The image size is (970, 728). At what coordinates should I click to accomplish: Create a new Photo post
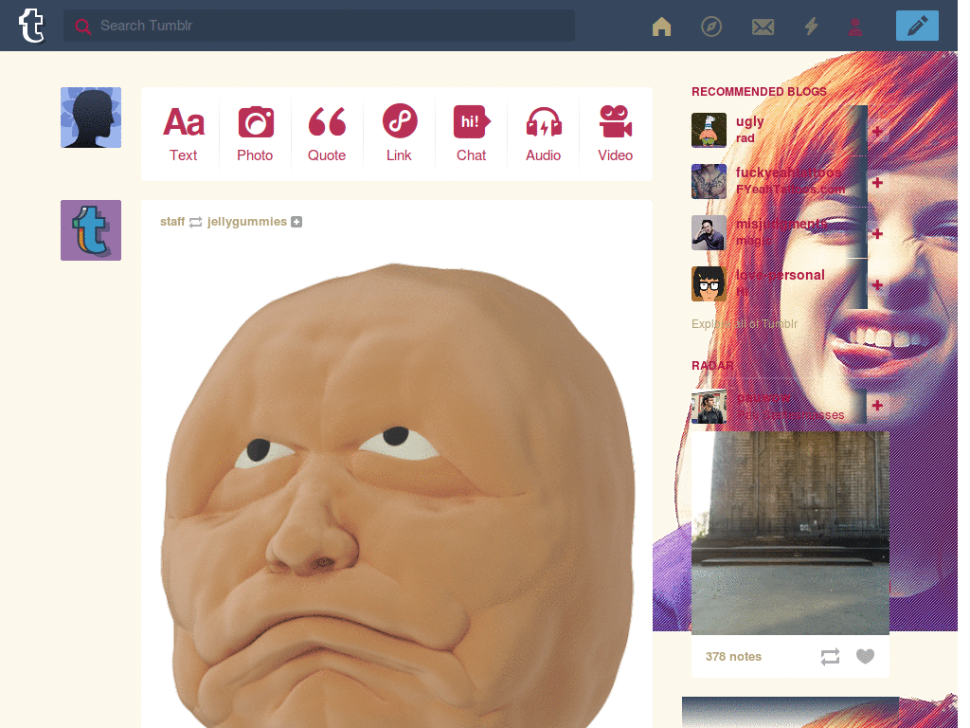click(x=255, y=134)
